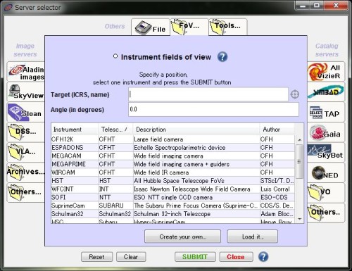Select the Instrument fields of view radio button
352x271 pixels.
coord(115,56)
